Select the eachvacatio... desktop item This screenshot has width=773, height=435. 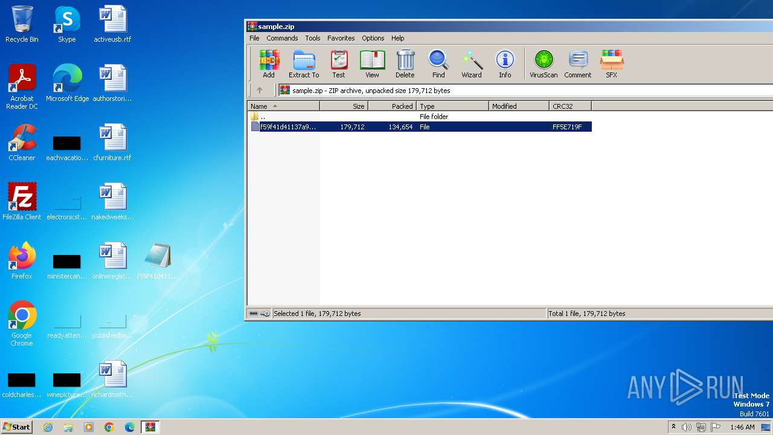coord(66,148)
